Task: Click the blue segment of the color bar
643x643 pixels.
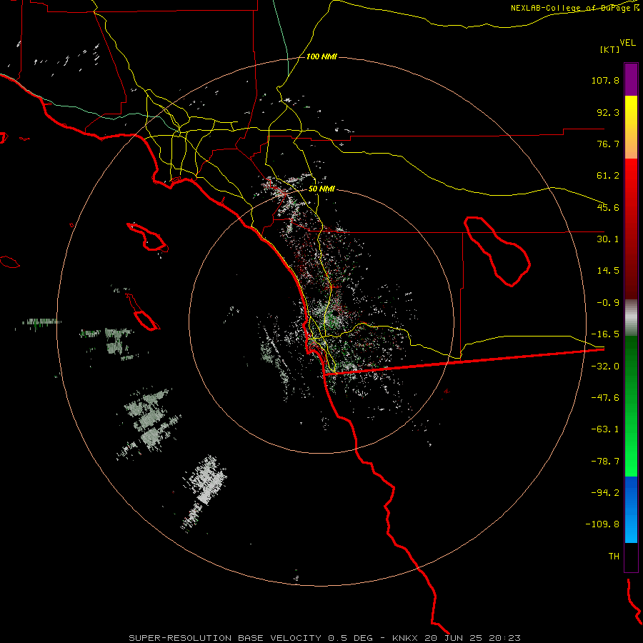Action: point(631,509)
